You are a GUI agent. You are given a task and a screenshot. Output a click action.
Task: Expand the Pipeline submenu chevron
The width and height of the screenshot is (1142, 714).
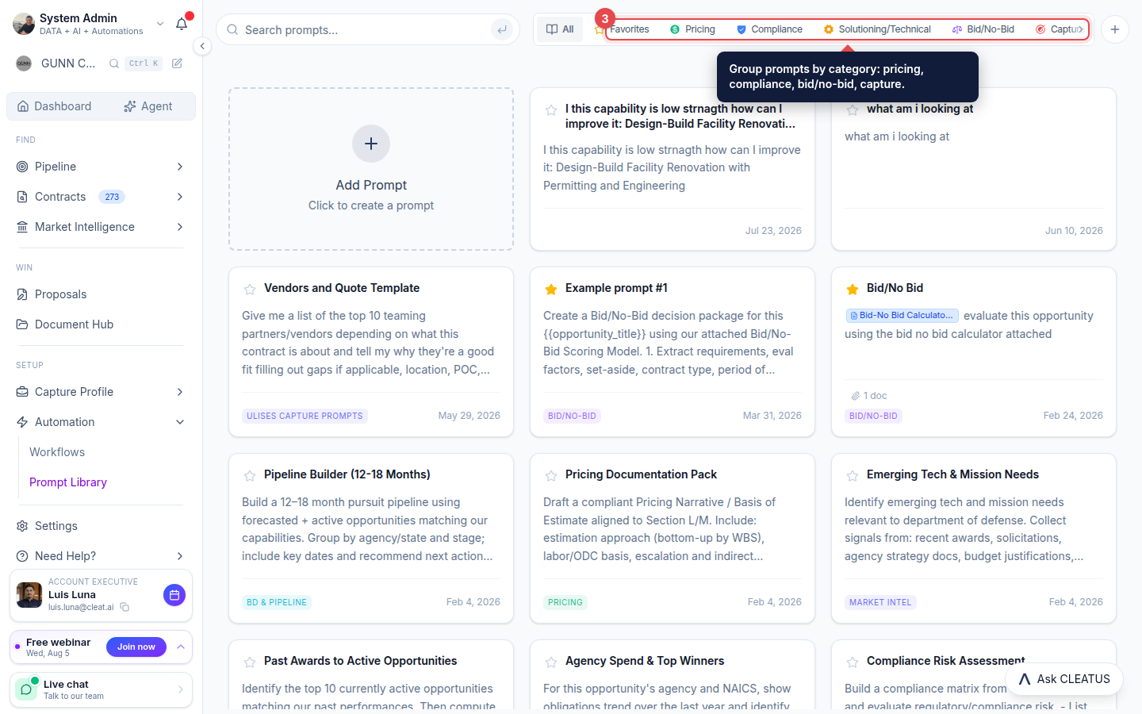click(180, 167)
